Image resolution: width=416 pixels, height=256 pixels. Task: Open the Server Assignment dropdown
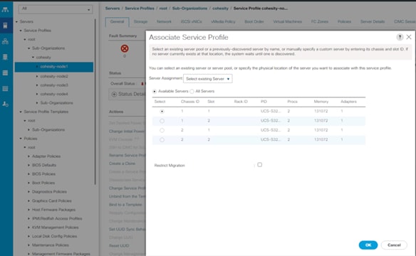pos(208,79)
